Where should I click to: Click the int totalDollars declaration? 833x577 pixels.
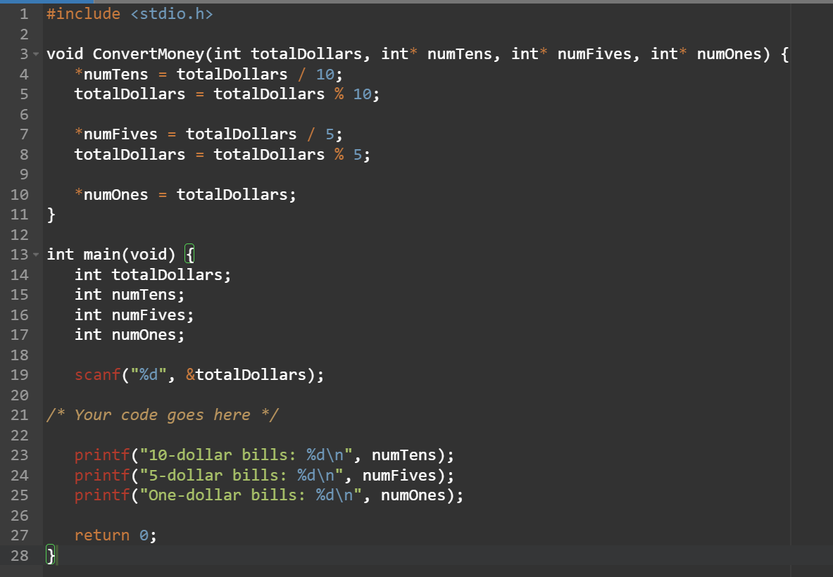151,274
